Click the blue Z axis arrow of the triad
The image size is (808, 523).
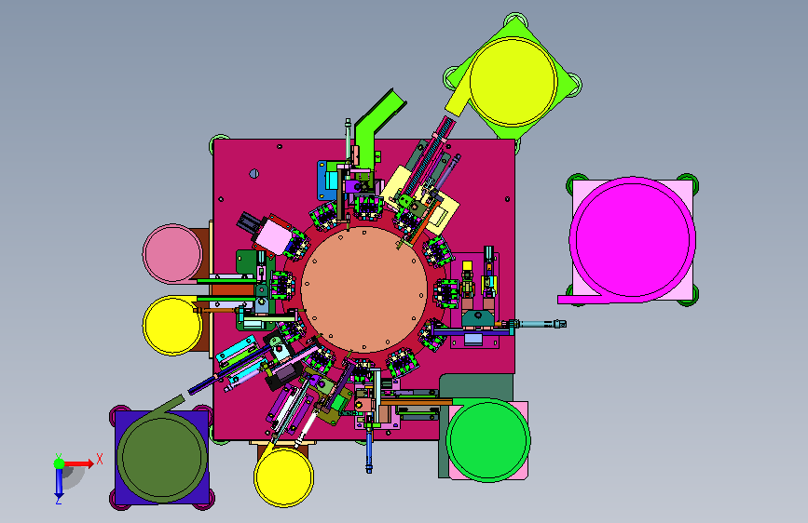coord(59,484)
